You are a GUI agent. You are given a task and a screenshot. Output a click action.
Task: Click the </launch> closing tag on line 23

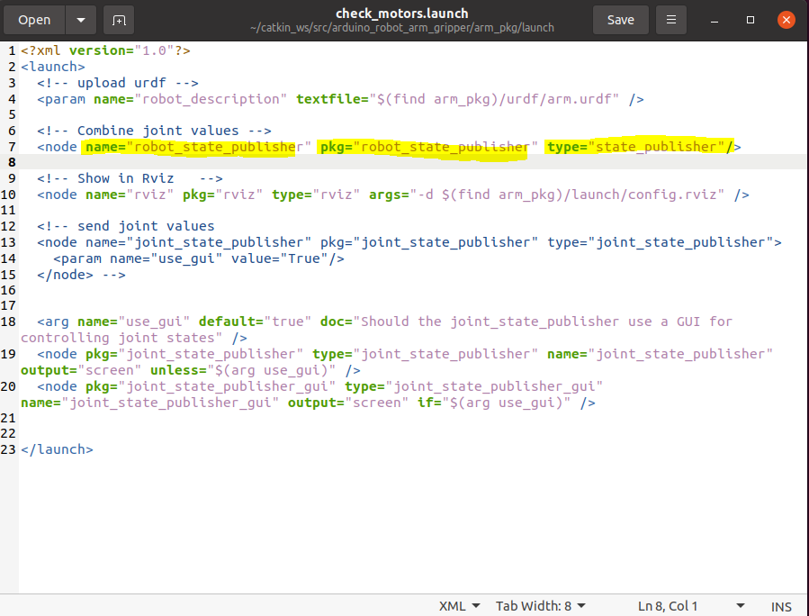[x=57, y=449]
